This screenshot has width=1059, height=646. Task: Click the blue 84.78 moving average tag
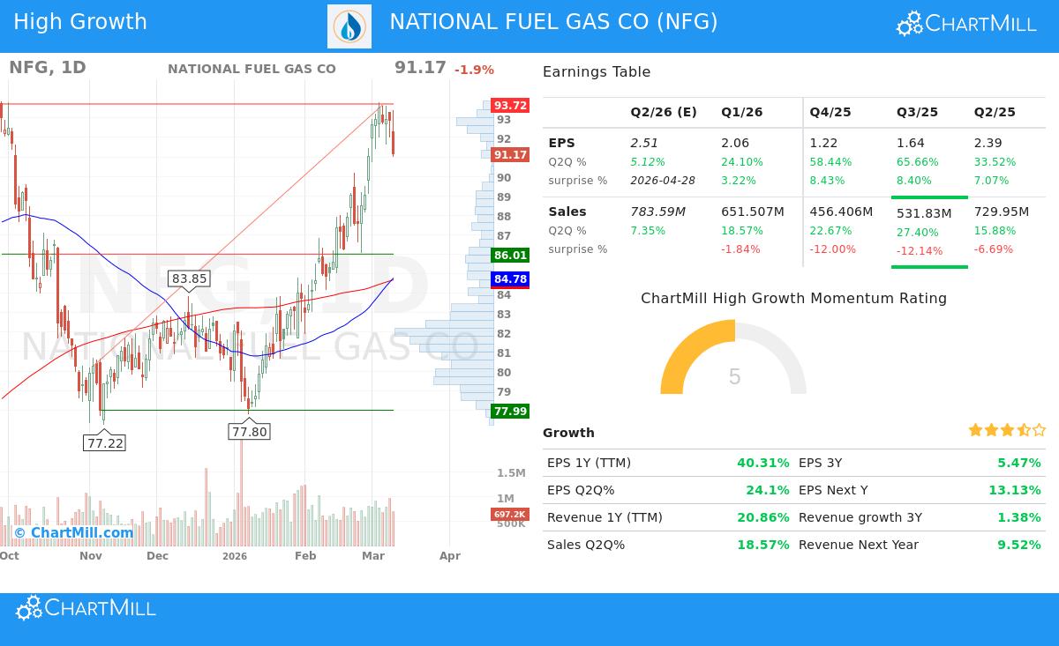point(510,279)
